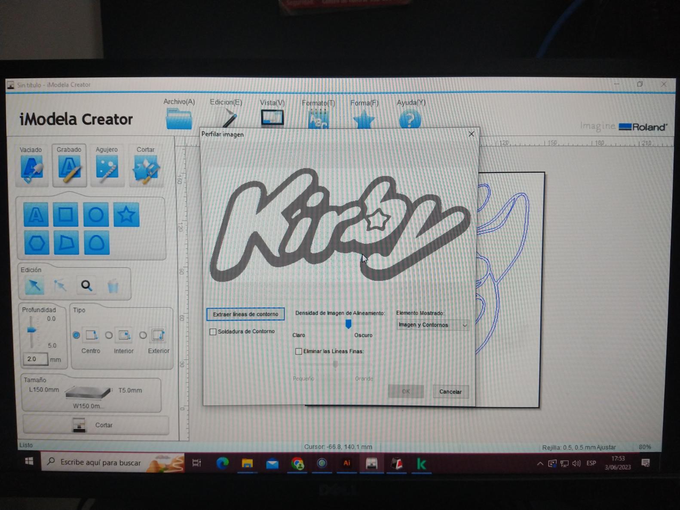680x510 pixels.
Task: Close the Perfilar imagen dialog
Action: click(471, 134)
